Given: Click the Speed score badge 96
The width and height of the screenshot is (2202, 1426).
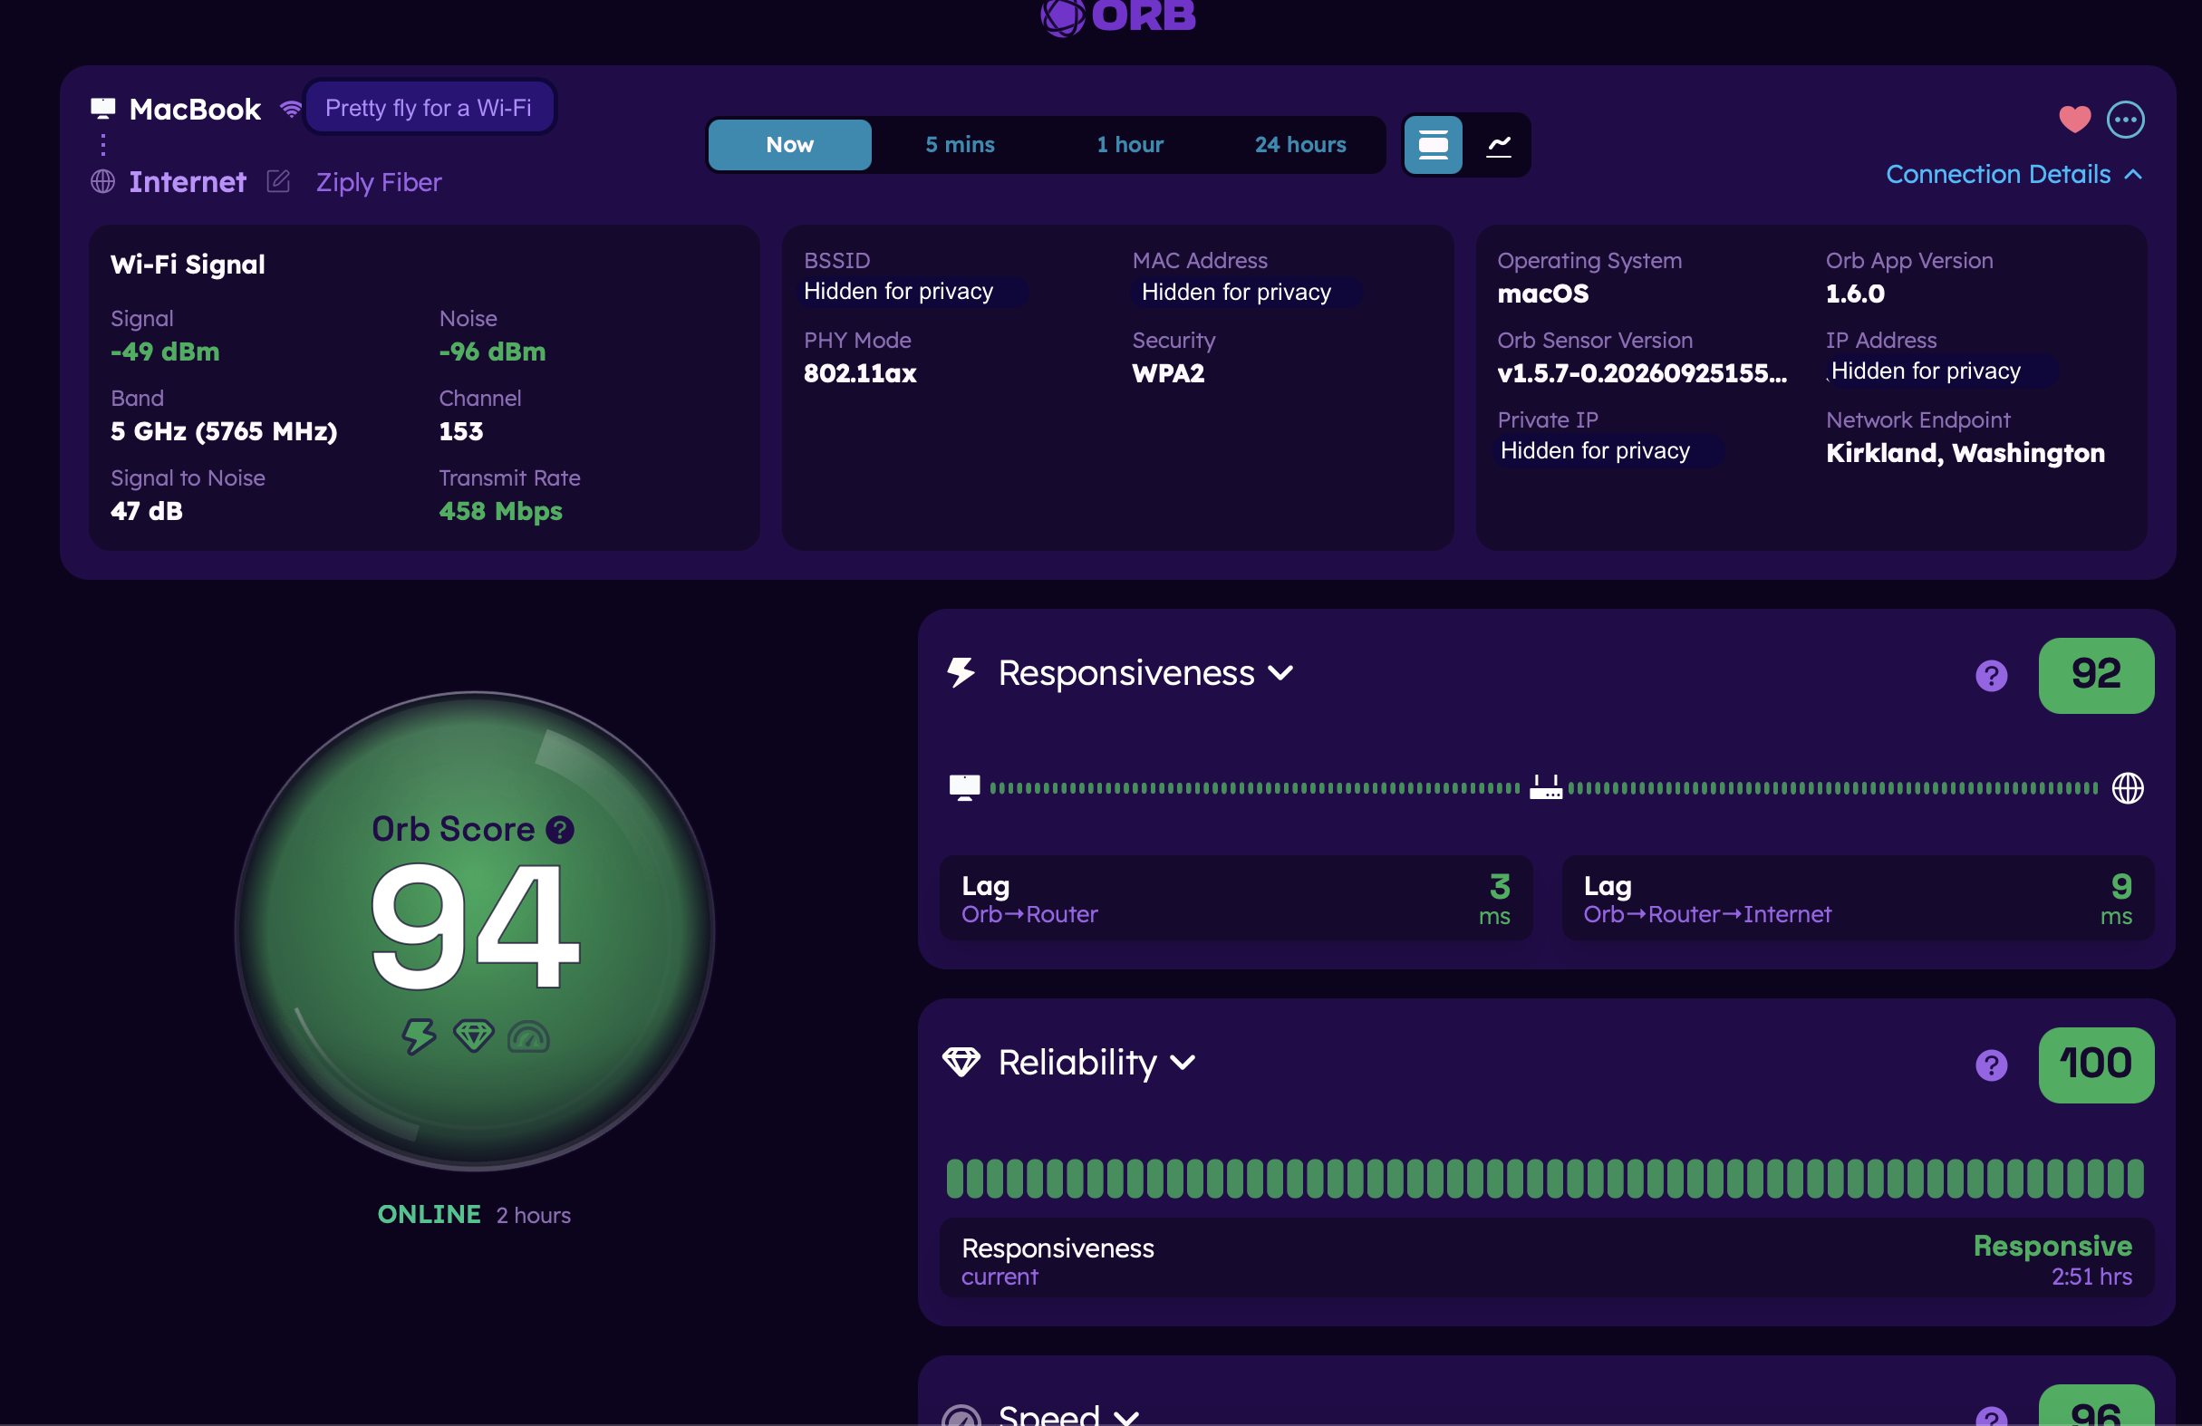Looking at the screenshot, I should tap(2096, 1407).
